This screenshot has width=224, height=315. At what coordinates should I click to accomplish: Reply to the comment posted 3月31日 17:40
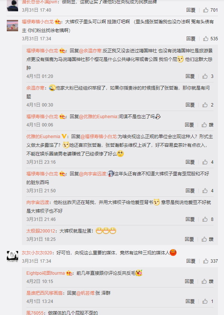(191, 10)
